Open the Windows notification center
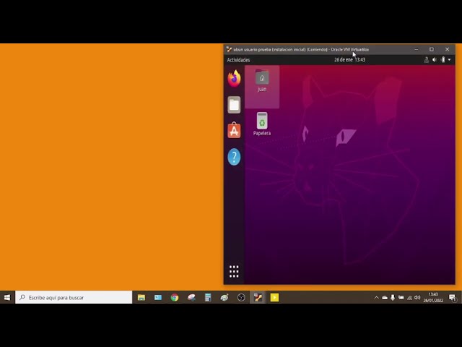462x347 pixels. pyautogui.click(x=453, y=297)
